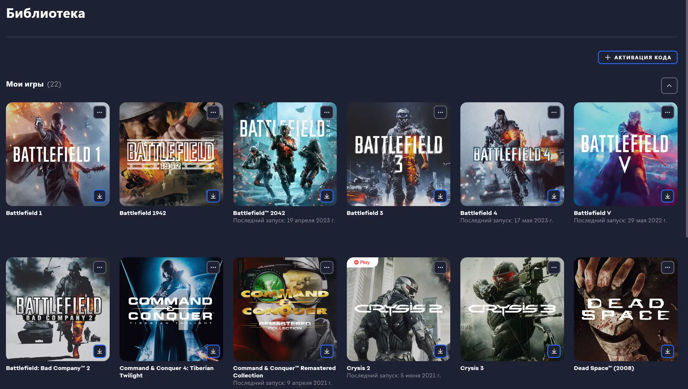688x389 pixels.
Task: Open the Crysis 3 three-dot options menu
Action: pos(554,267)
